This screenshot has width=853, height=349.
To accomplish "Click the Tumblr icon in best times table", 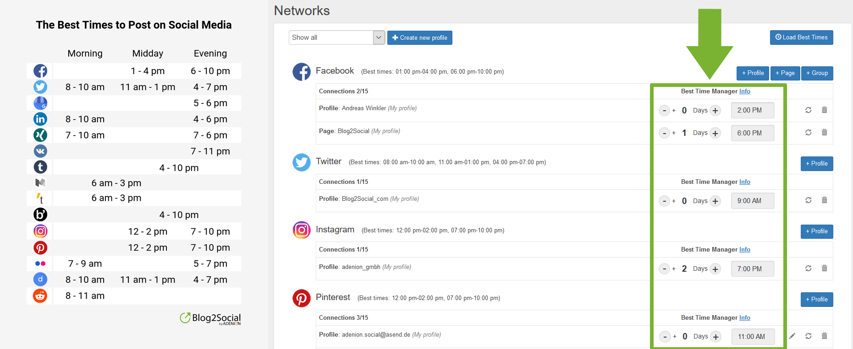I will [x=40, y=167].
